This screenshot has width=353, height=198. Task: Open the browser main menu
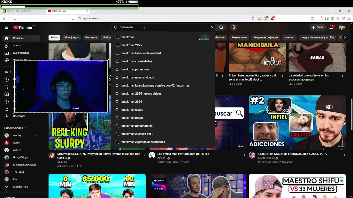pyautogui.click(x=349, y=18)
